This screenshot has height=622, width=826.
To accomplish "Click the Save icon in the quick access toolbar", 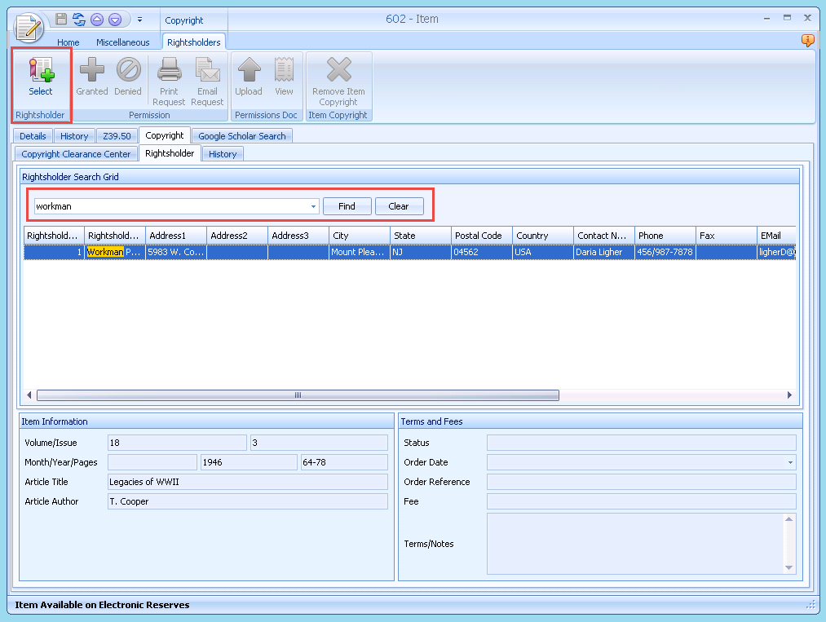I will (60, 19).
